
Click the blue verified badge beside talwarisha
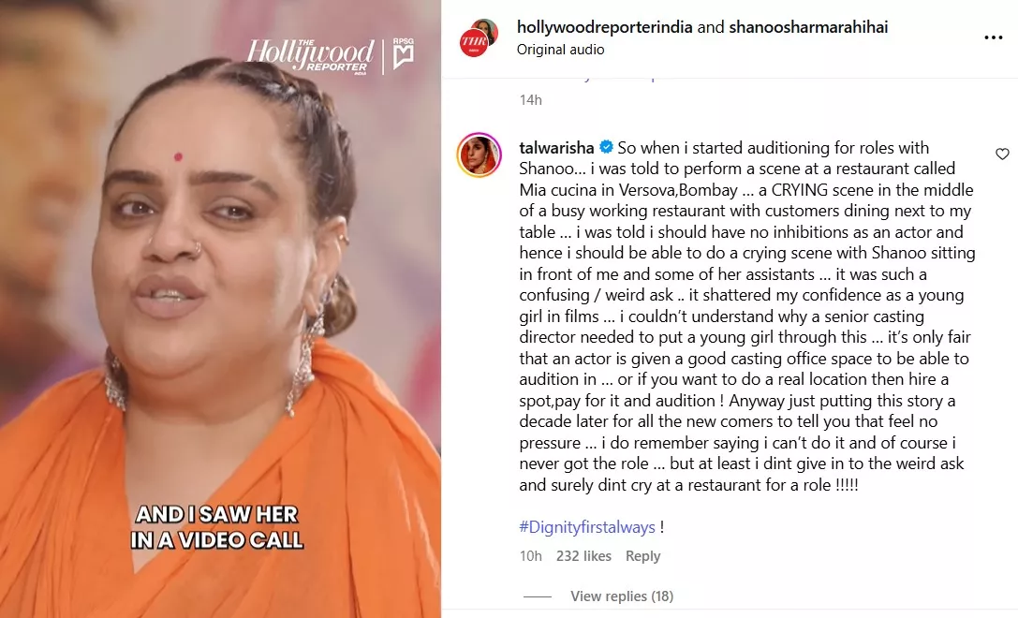[606, 147]
